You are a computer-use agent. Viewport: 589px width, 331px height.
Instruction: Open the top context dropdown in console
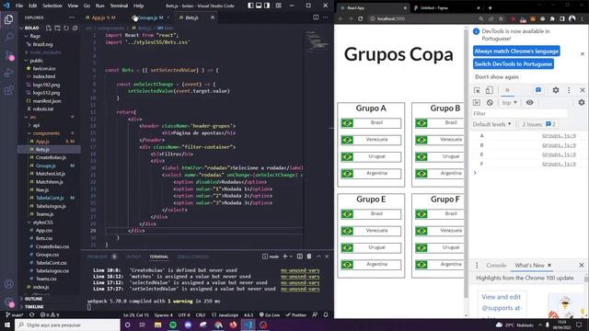pyautogui.click(x=509, y=102)
